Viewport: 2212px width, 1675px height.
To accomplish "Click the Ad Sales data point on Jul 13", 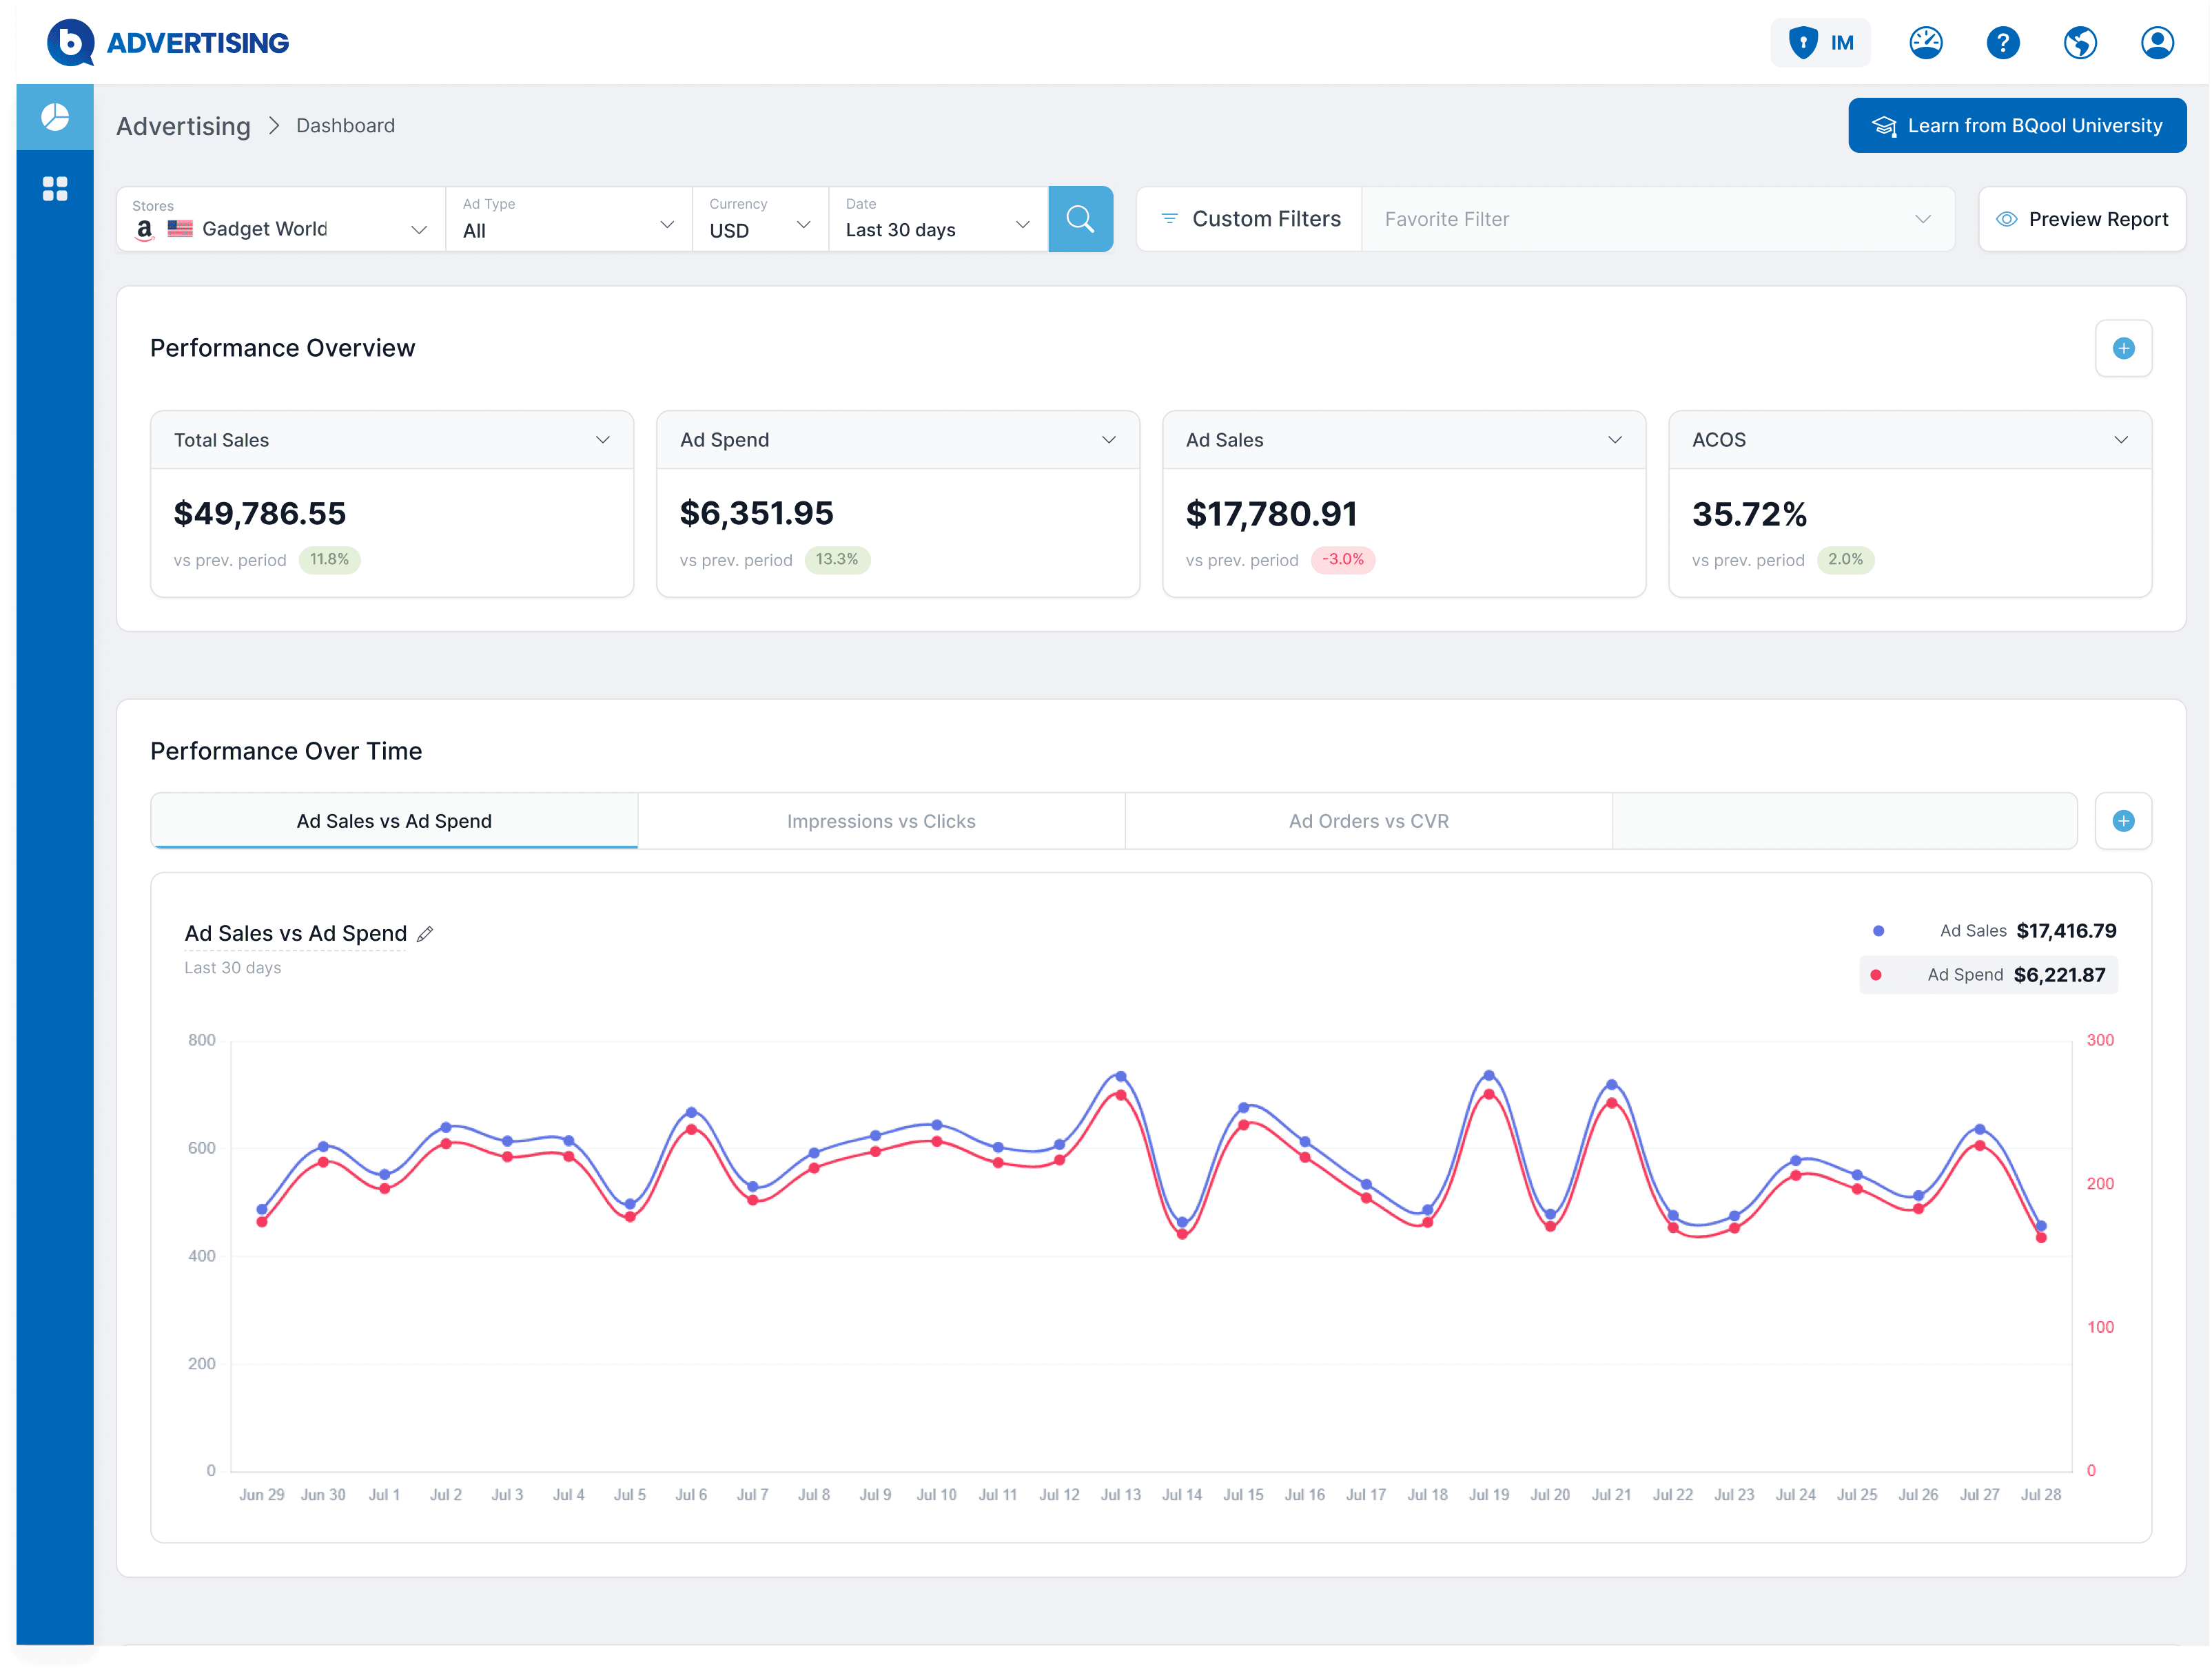I will tap(1120, 1076).
